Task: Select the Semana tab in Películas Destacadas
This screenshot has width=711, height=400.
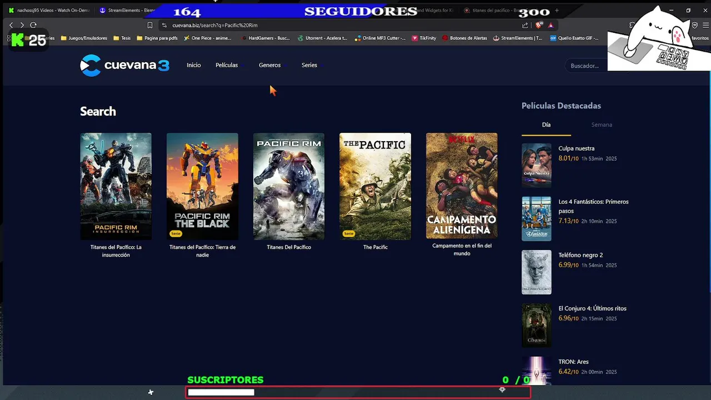Action: pos(602,124)
